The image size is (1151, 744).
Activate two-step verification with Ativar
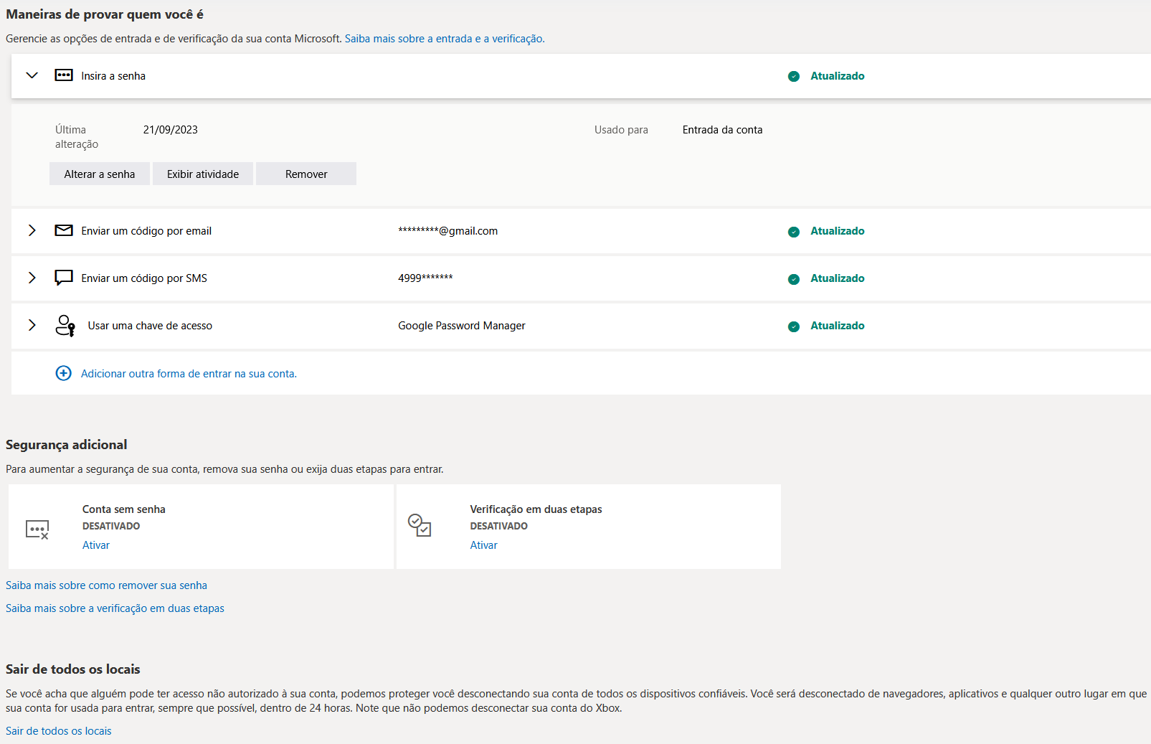pos(483,545)
